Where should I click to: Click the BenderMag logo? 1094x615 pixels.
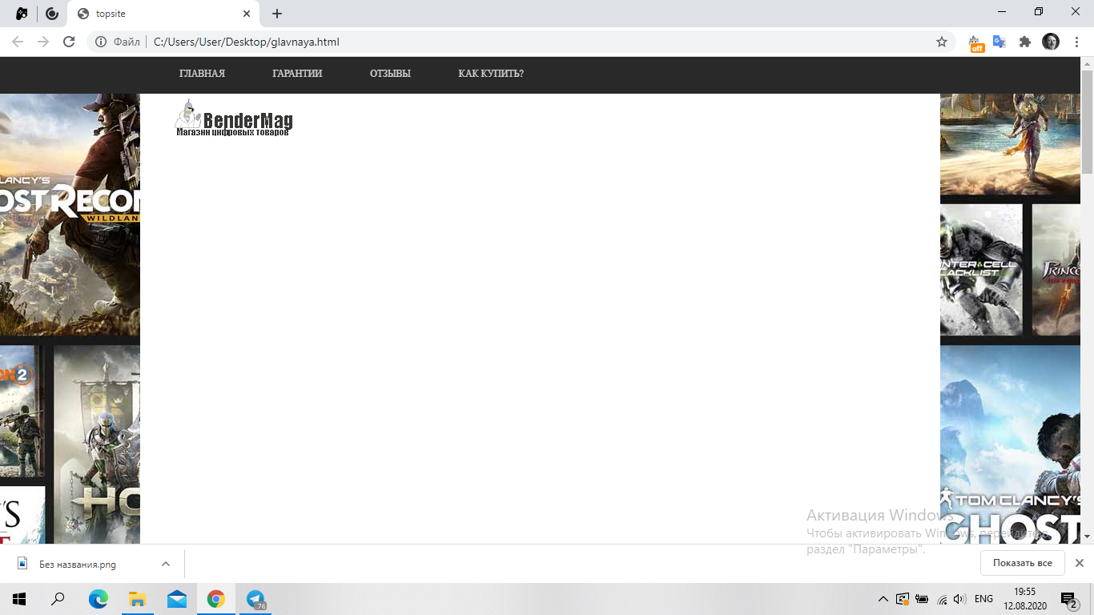[234, 119]
